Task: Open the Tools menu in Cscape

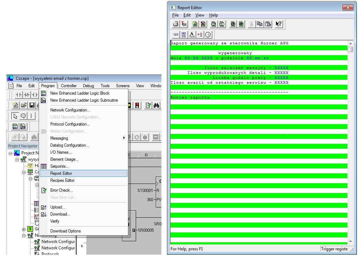Action: tap(105, 86)
